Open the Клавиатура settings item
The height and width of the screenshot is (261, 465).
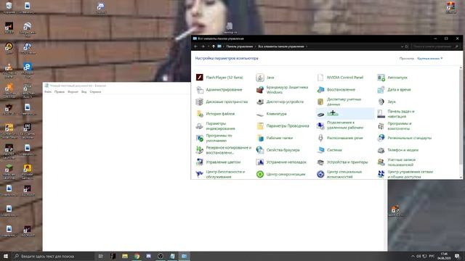[x=271, y=114]
